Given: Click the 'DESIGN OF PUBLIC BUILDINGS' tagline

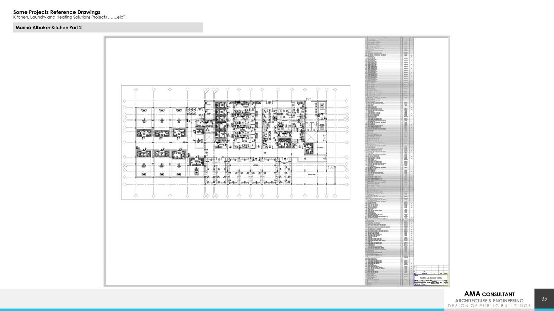Looking at the screenshot, I should click(x=489, y=306).
